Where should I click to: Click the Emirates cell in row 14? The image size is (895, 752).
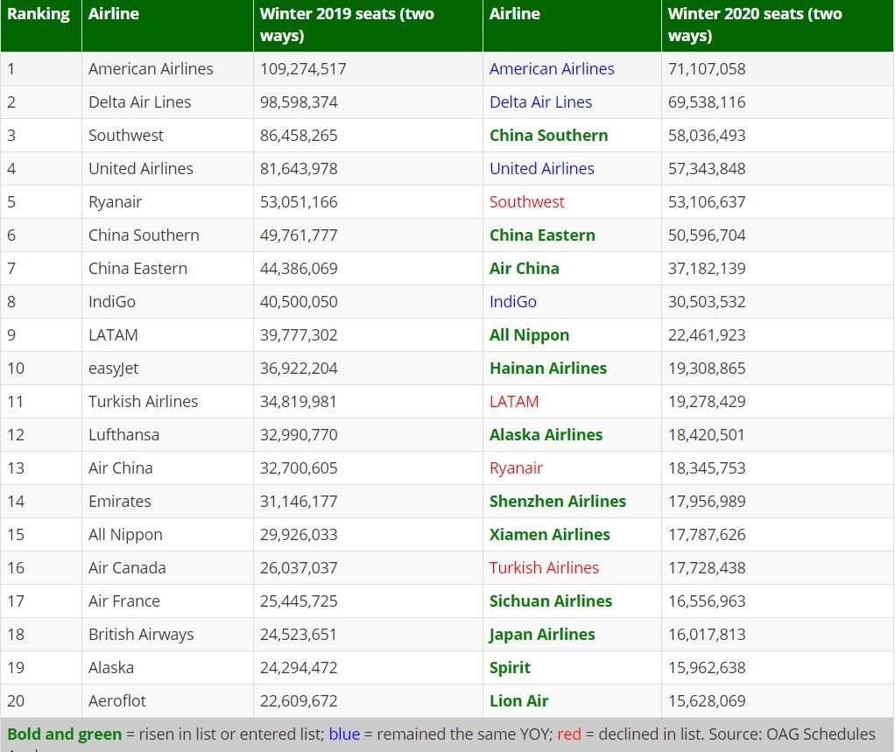click(119, 502)
